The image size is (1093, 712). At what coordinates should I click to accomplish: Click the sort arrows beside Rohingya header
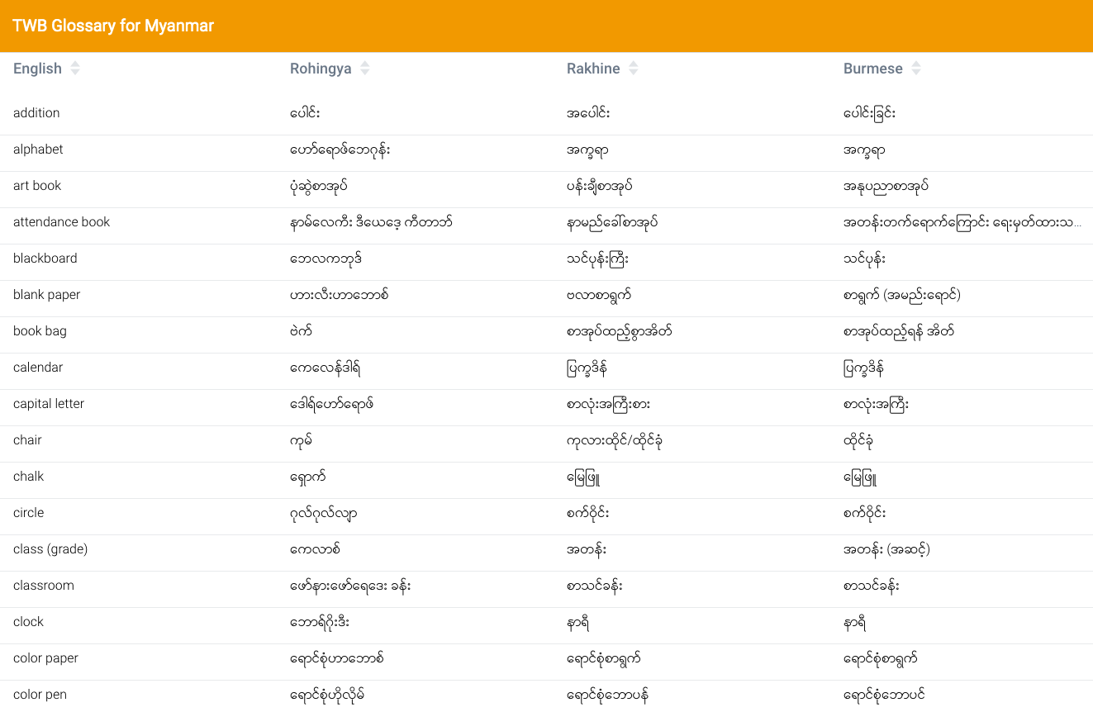point(365,69)
